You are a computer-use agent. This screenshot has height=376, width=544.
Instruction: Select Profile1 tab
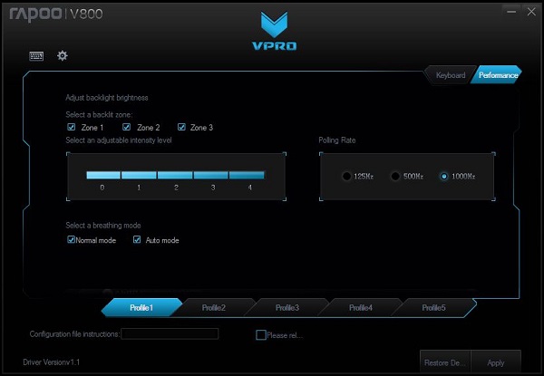141,307
